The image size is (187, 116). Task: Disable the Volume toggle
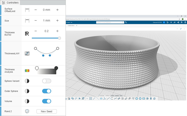[x=47, y=101]
